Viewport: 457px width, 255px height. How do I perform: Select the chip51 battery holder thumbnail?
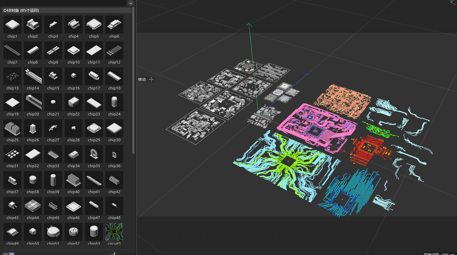click(x=53, y=232)
